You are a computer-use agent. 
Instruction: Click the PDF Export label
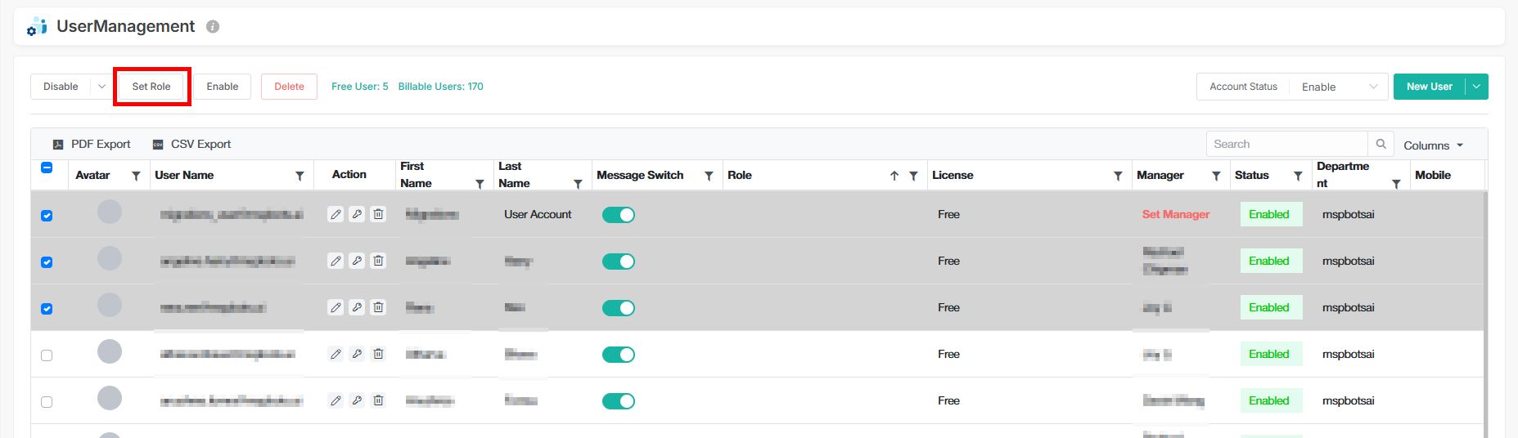[101, 144]
